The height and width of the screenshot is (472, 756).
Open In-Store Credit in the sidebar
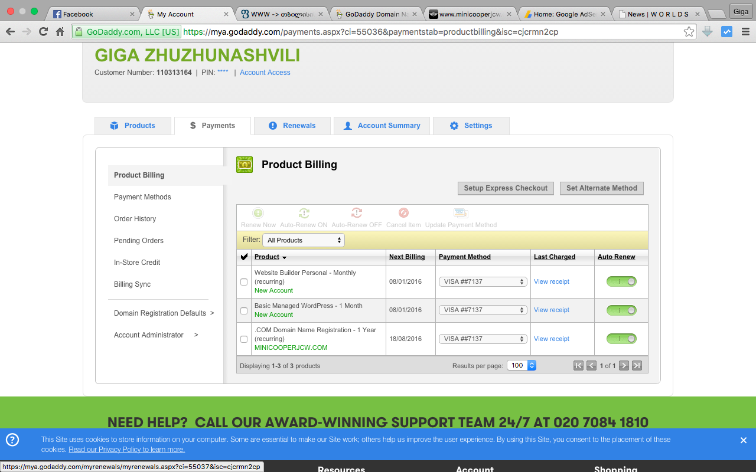137,263
